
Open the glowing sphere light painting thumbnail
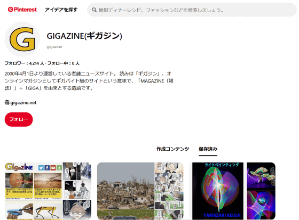pyautogui.click(x=261, y=206)
